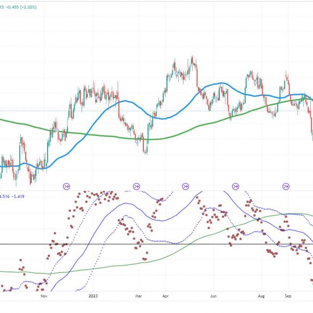Click the +0.455 (+2.02%) price change text
This screenshot has width=313, height=313.
point(21,7)
